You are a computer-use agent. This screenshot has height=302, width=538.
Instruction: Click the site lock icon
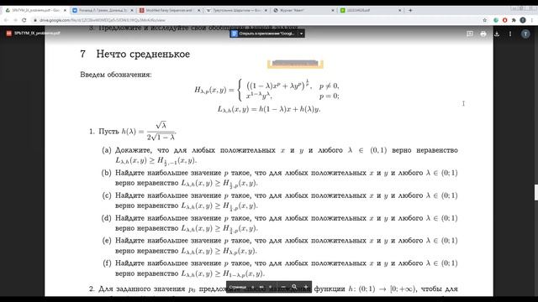click(x=34, y=20)
